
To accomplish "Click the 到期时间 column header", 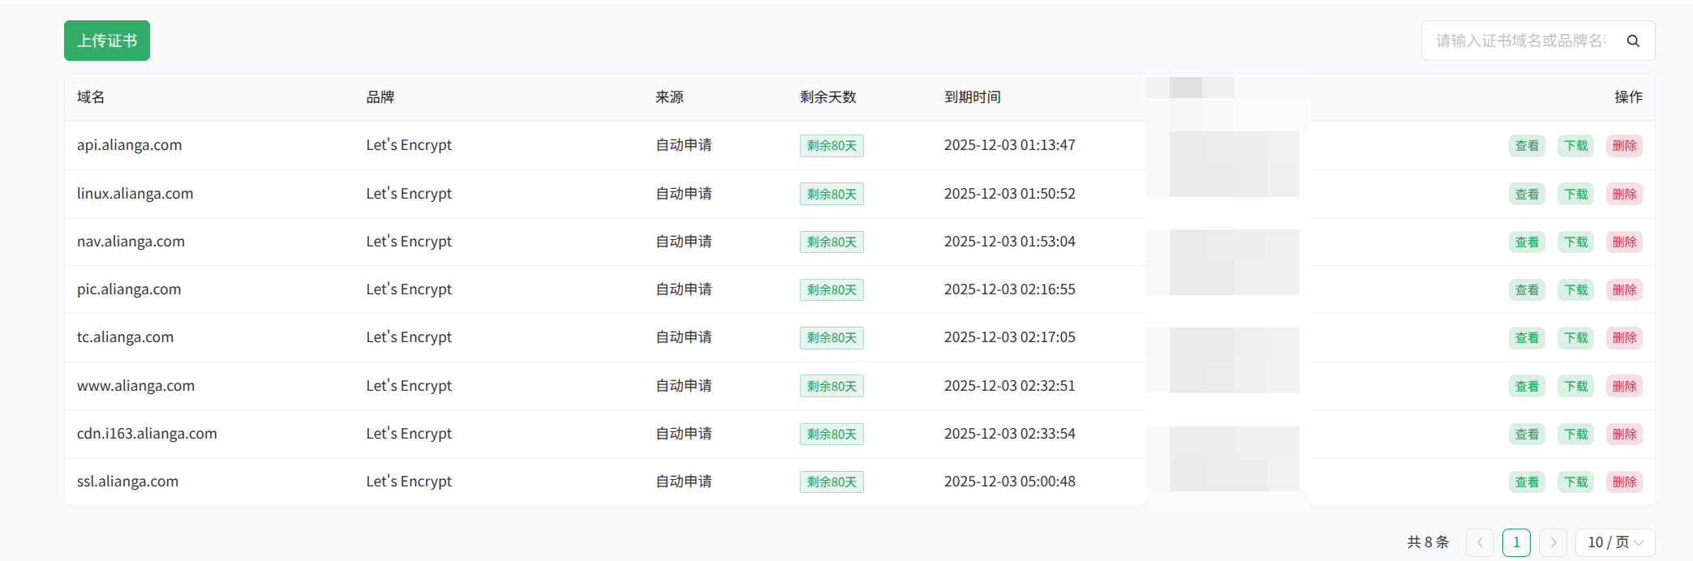I will pos(972,97).
